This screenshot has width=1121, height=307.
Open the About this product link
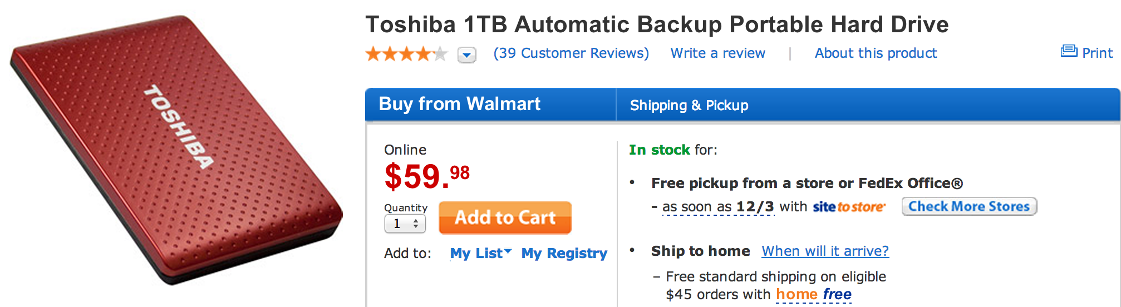876,53
